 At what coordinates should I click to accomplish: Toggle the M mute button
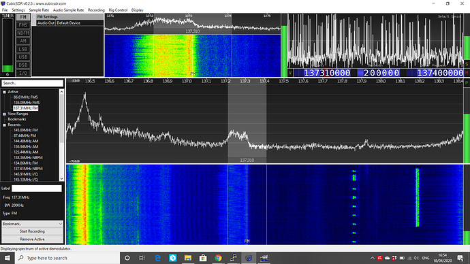(x=467, y=73)
